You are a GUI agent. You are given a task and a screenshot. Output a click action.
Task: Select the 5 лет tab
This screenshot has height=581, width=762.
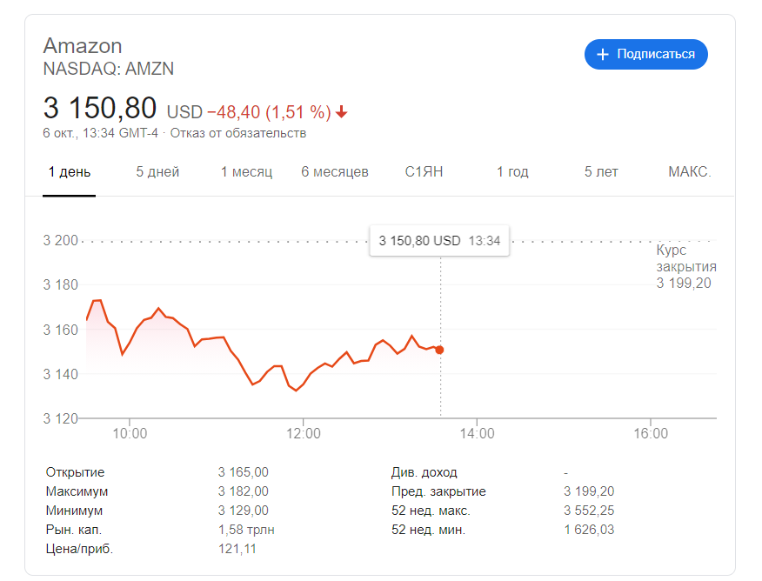pos(601,172)
